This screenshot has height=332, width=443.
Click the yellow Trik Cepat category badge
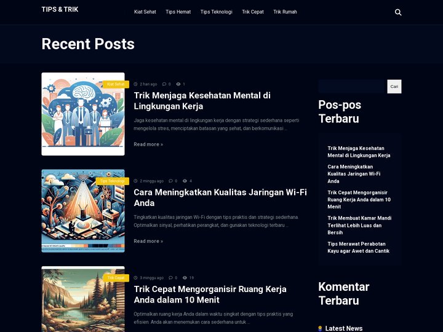116,278
